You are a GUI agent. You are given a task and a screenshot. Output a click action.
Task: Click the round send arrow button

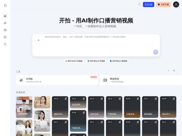(156, 52)
